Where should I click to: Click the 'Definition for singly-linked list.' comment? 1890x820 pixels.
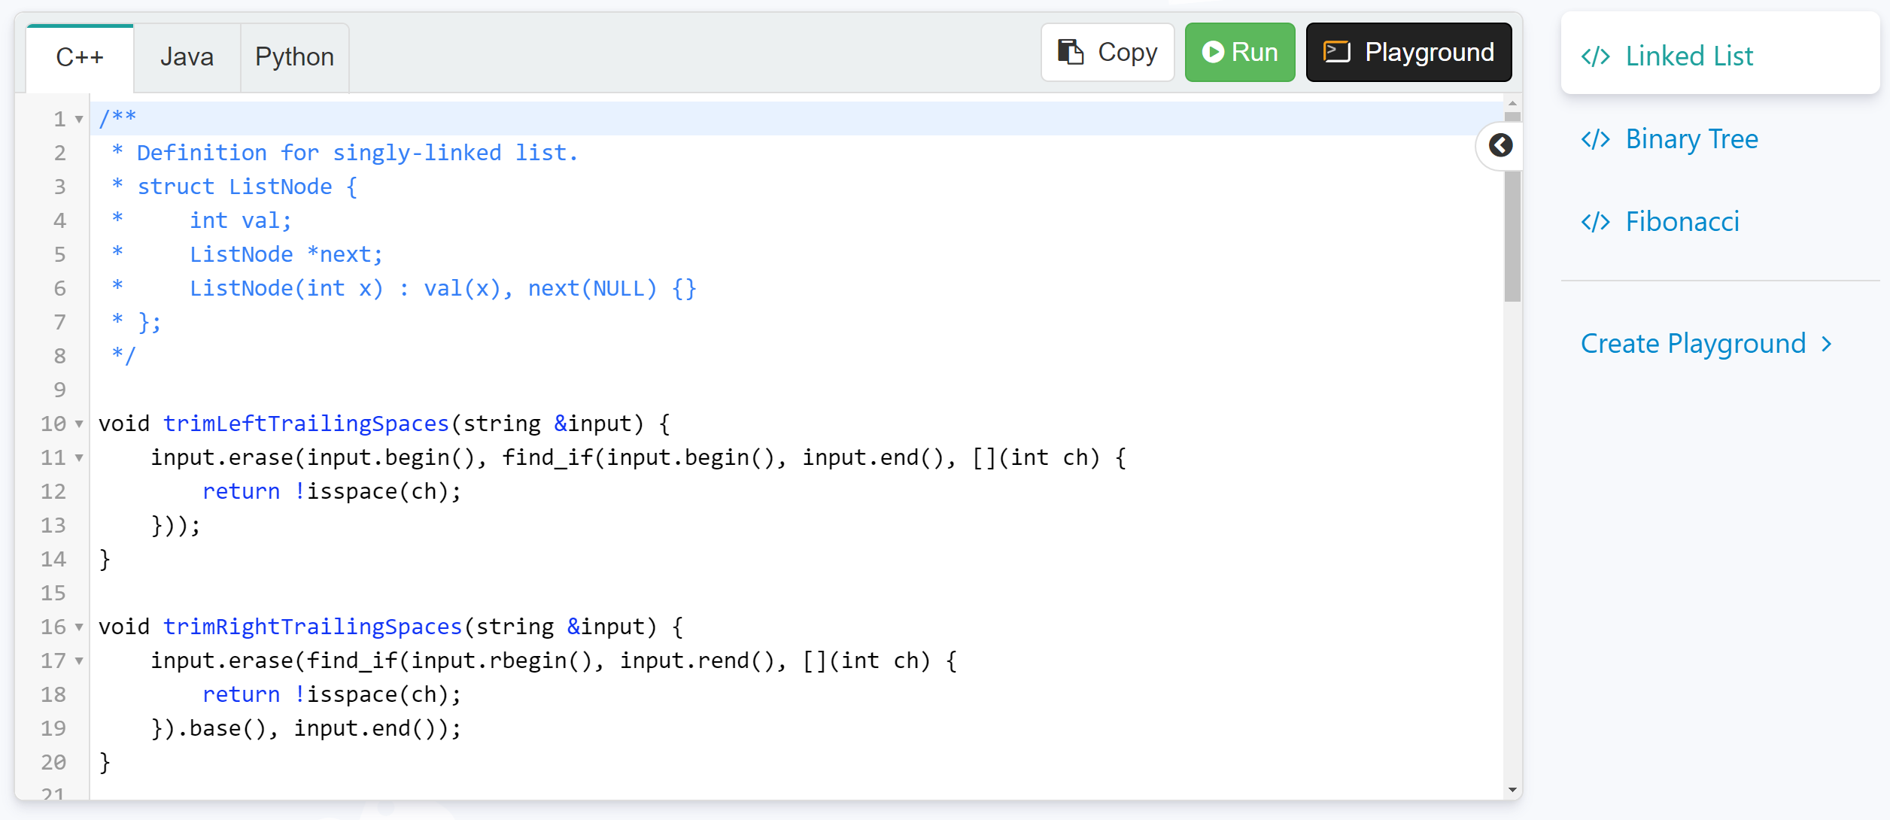coord(357,153)
